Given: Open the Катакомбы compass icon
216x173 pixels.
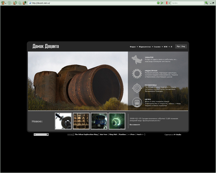Looking at the screenshot, I should tap(136, 88).
